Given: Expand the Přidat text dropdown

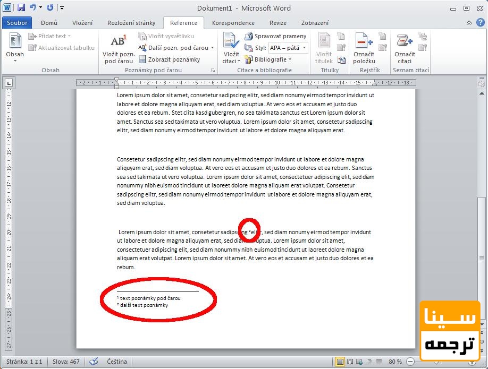Looking at the screenshot, I should [49, 36].
